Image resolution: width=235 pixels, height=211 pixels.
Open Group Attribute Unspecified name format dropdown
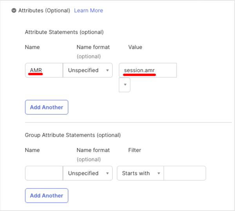click(88, 173)
